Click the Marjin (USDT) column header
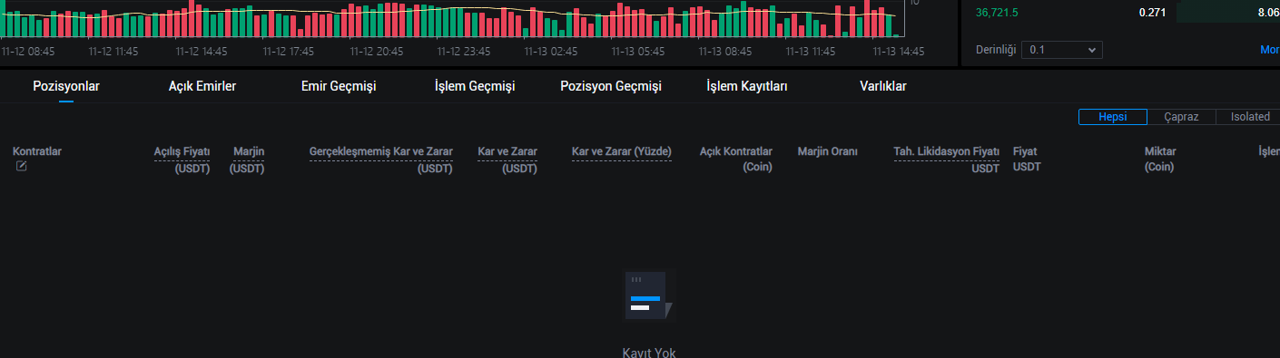Screen dimensions: 1280x358 247,160
